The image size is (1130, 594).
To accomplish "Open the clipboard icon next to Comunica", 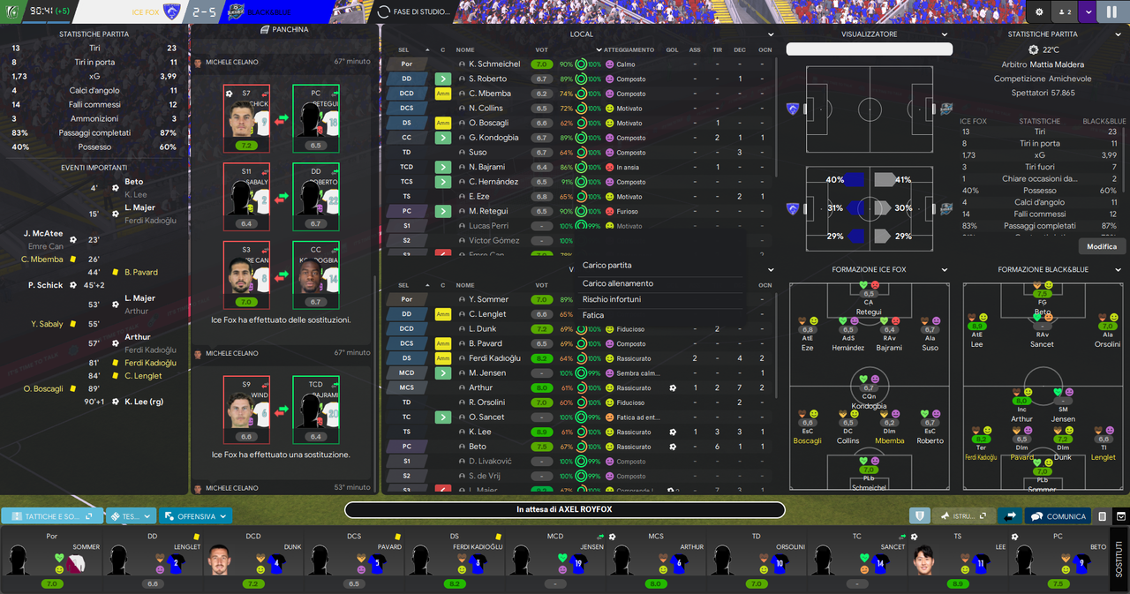I will (x=1103, y=516).
